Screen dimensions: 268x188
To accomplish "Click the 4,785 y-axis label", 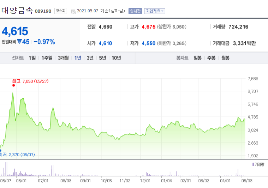I will coord(253,117).
